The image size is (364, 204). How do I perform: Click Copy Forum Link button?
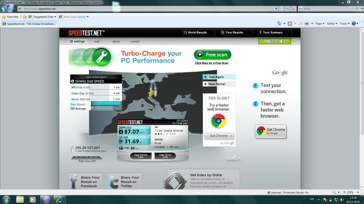[141, 156]
